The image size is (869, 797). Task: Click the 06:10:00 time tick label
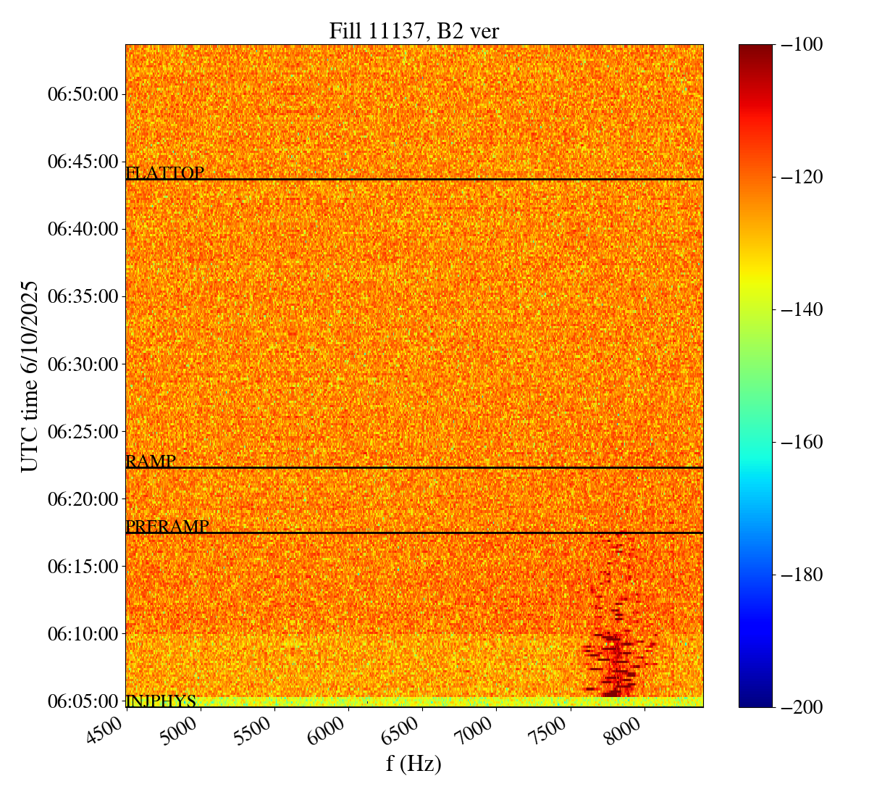(x=83, y=634)
